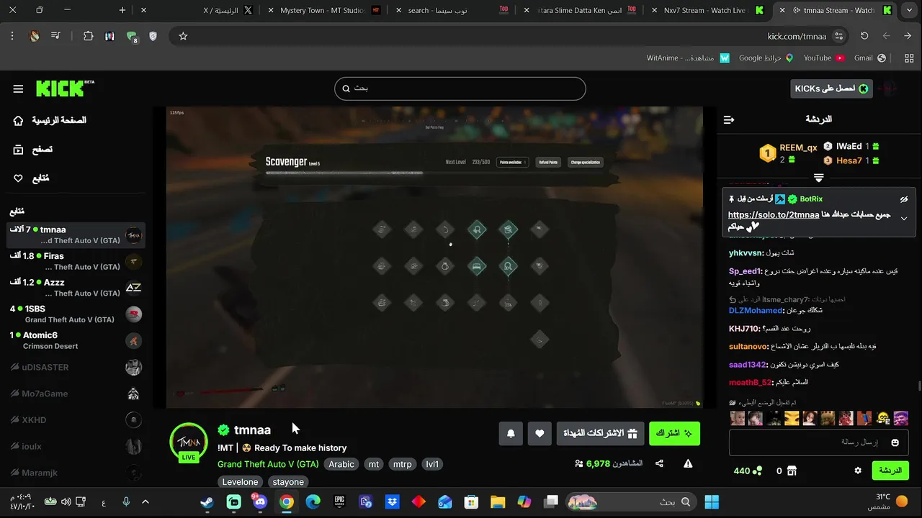Open the chat shop icon
The width and height of the screenshot is (922, 518).
pos(792,471)
